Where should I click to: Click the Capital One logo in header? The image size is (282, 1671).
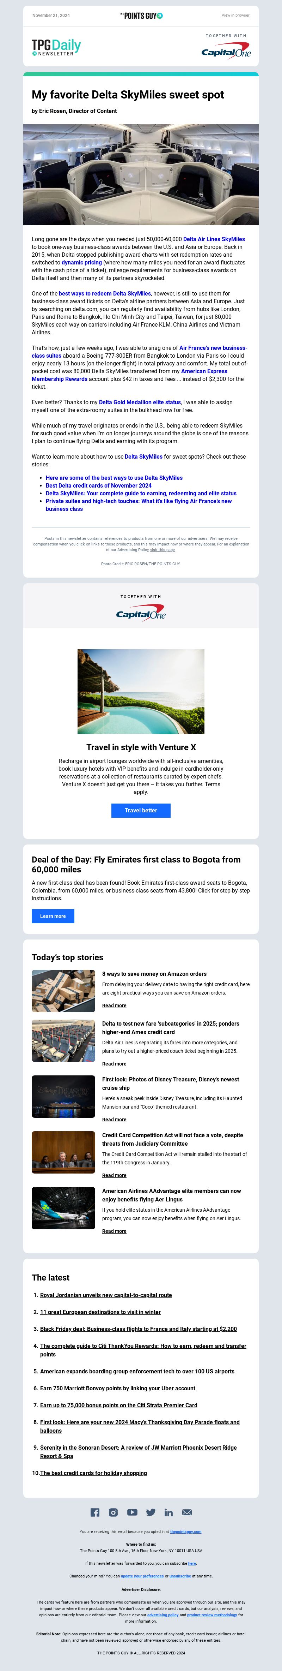tap(226, 50)
